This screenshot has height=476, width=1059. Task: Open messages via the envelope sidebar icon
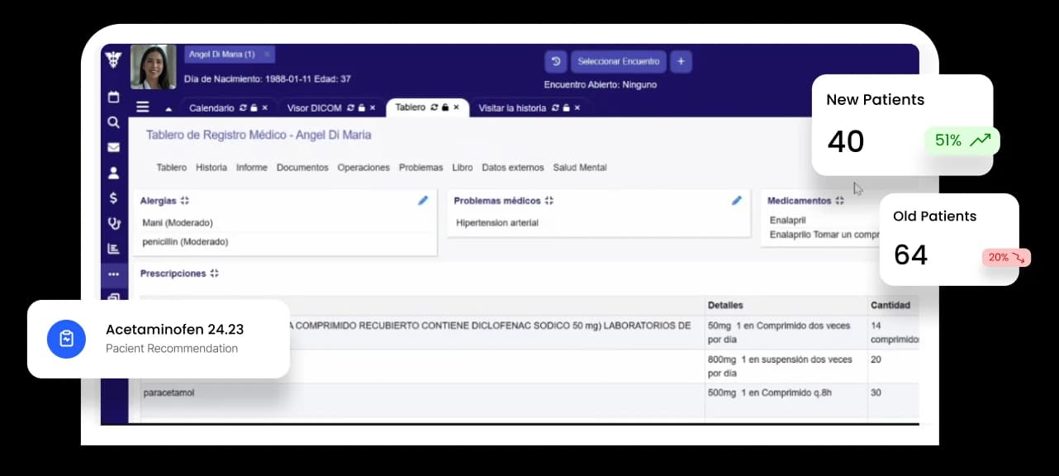pos(114,147)
